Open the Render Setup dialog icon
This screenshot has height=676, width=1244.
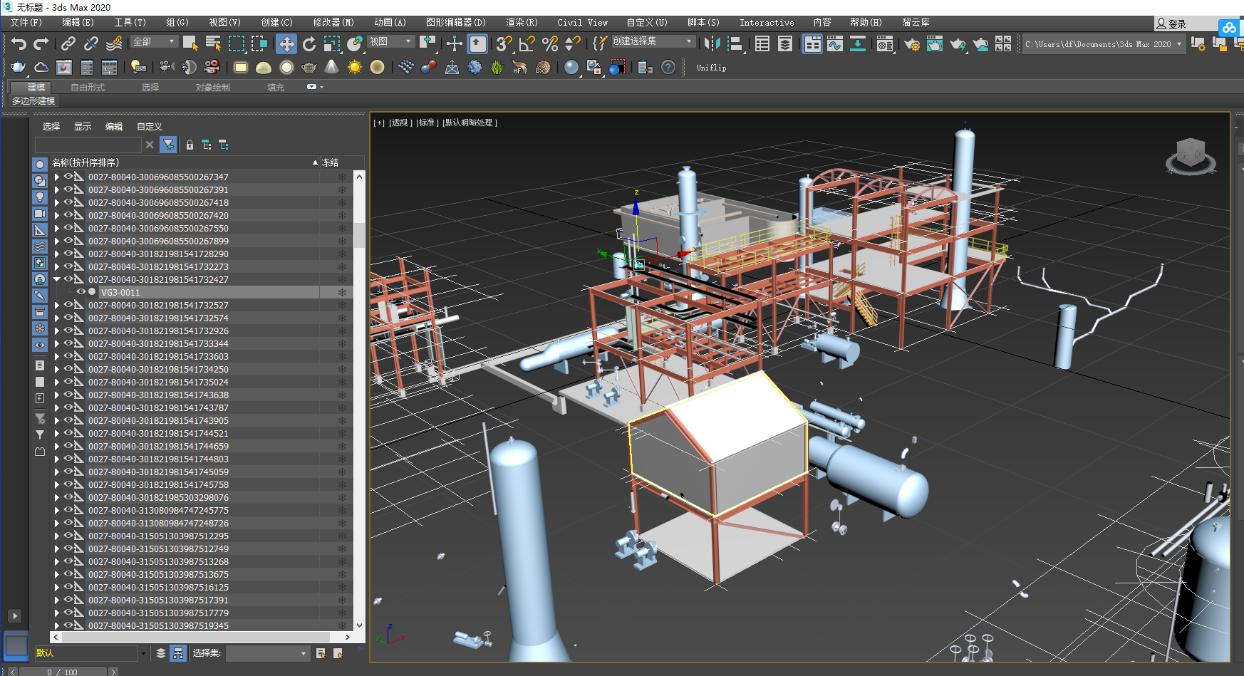coord(912,43)
